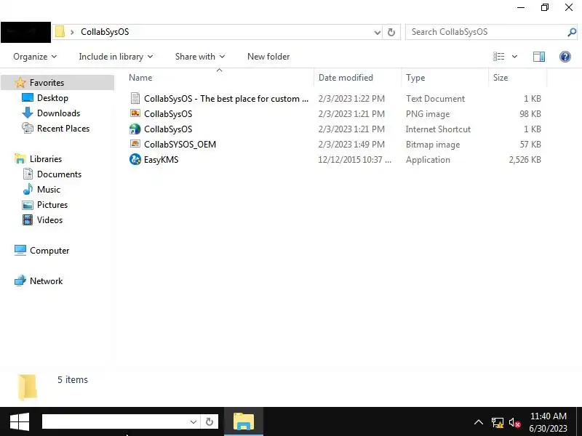Click the Documents library icon
This screenshot has width=582, height=436.
coord(28,174)
